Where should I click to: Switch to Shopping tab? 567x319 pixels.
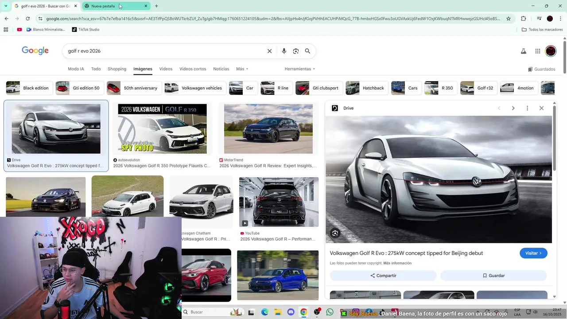click(x=117, y=69)
